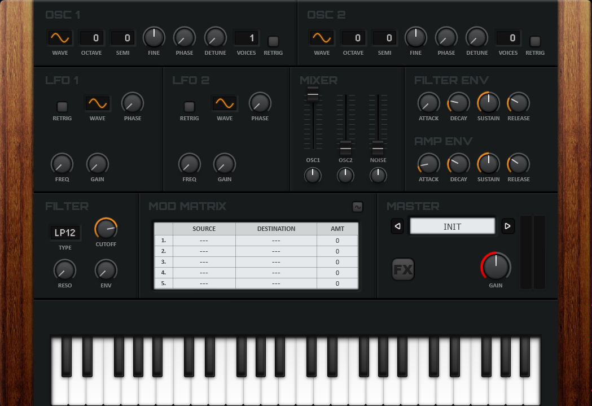Image resolution: width=592 pixels, height=406 pixels.
Task: Select source cell in mod matrix row 2
Action: [x=204, y=251]
